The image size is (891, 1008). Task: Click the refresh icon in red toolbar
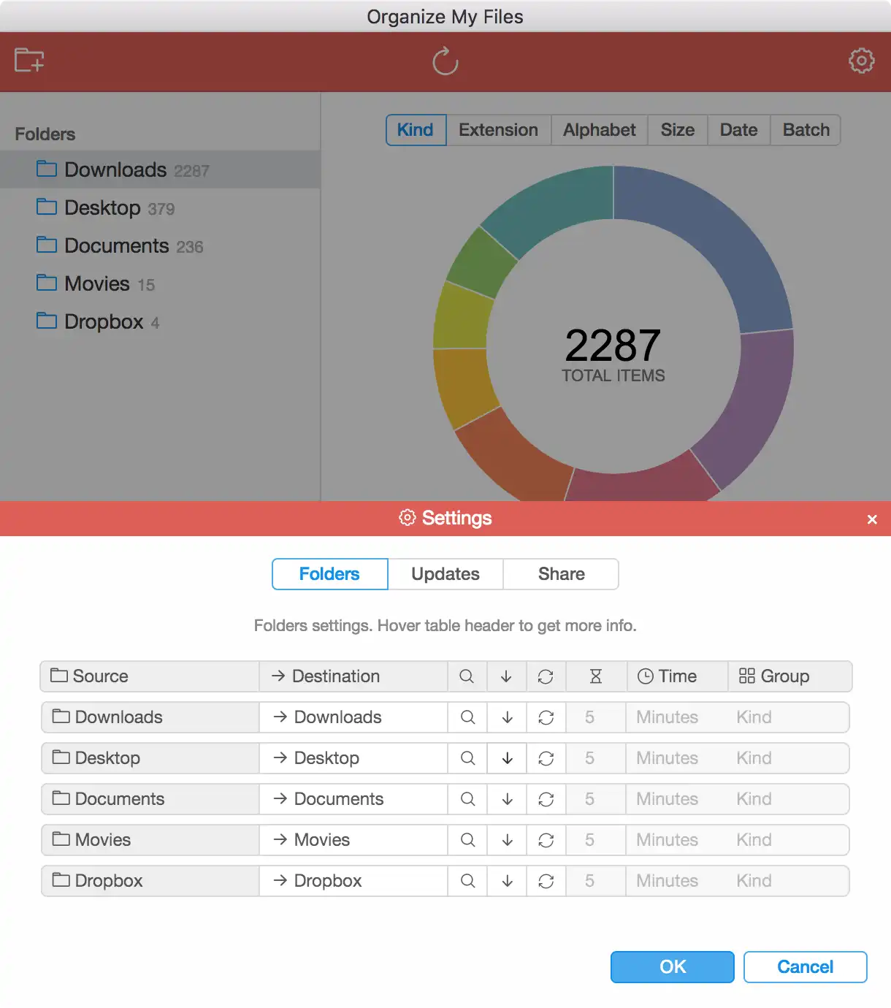[445, 61]
